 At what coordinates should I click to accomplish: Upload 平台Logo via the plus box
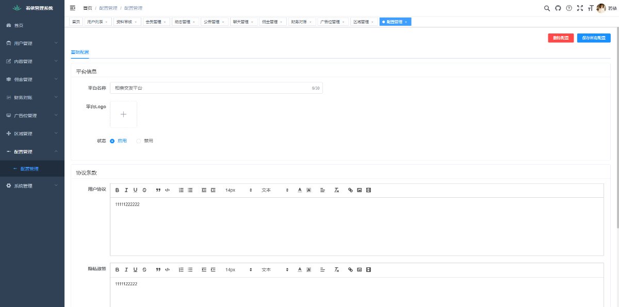123,114
